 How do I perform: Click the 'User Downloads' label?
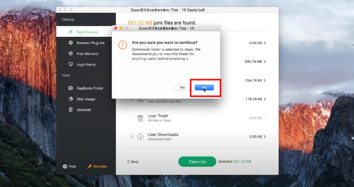coord(163,135)
